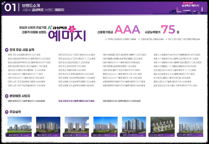Click 충남 아산탕정지구 2-A3블록 예미지 row
Image resolution: width=209 pixels, height=144 pixels.
174,74
